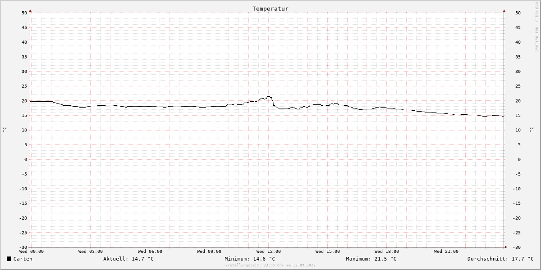Click the Maximum: 21.5 °C value
Image resolution: width=541 pixels, height=270 pixels.
coord(371,259)
